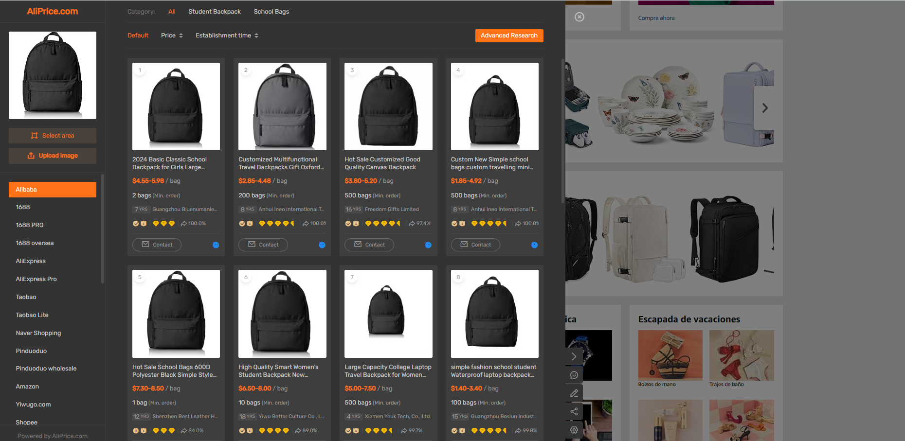This screenshot has width=905, height=441.
Task: Choose Taobao in the platform list
Action: (x=26, y=297)
